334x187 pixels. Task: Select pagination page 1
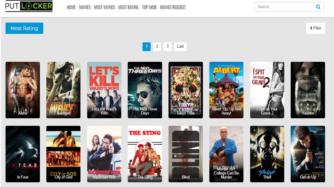coord(146,46)
